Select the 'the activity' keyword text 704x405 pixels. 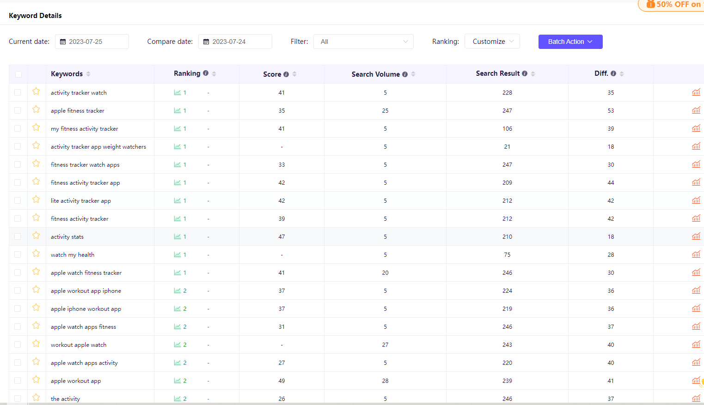point(65,399)
